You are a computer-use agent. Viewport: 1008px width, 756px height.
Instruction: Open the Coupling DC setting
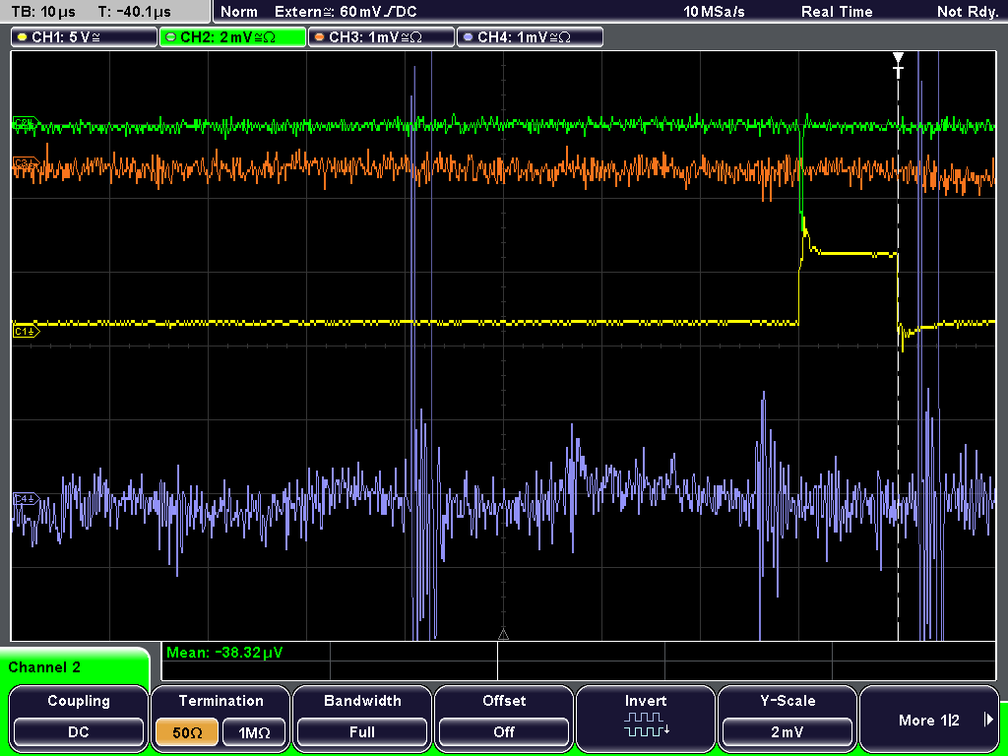point(79,732)
